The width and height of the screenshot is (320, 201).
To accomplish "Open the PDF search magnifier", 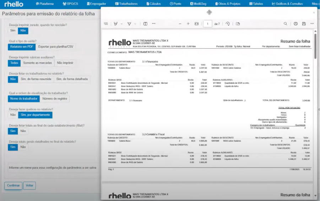I will click(x=285, y=24).
